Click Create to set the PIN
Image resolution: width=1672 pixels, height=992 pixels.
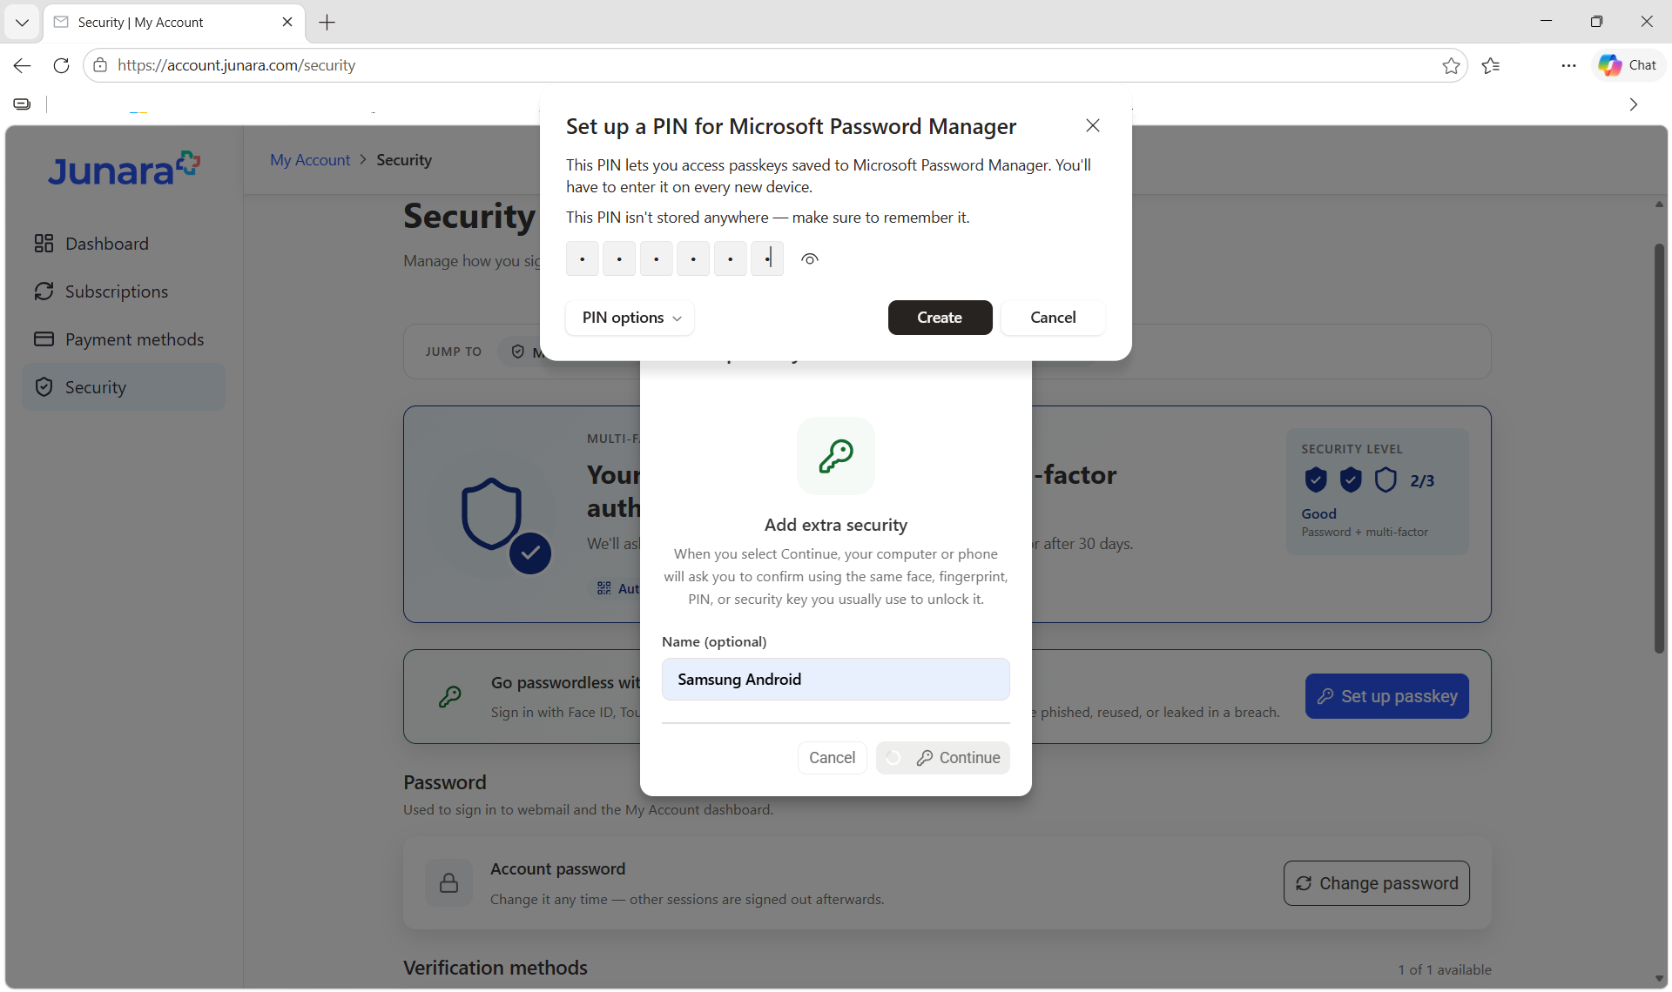[940, 318]
